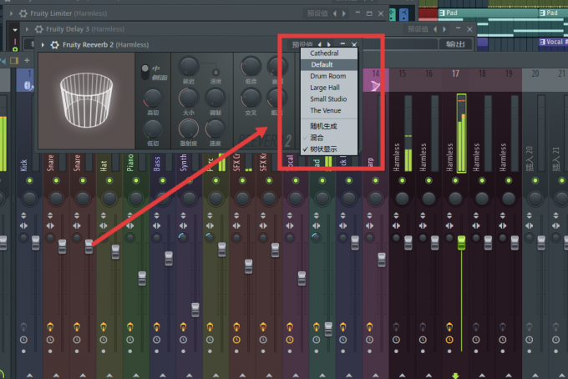Choose Drum Room preset from menu
The image size is (568, 379).
click(329, 76)
